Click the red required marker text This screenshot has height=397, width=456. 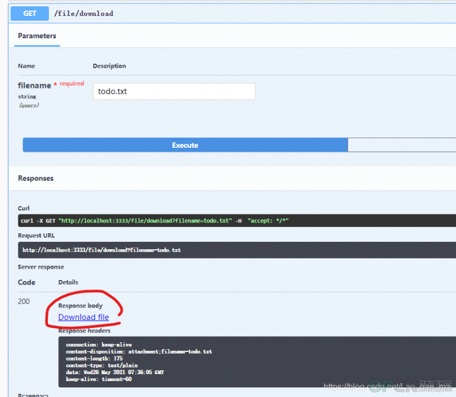(72, 83)
